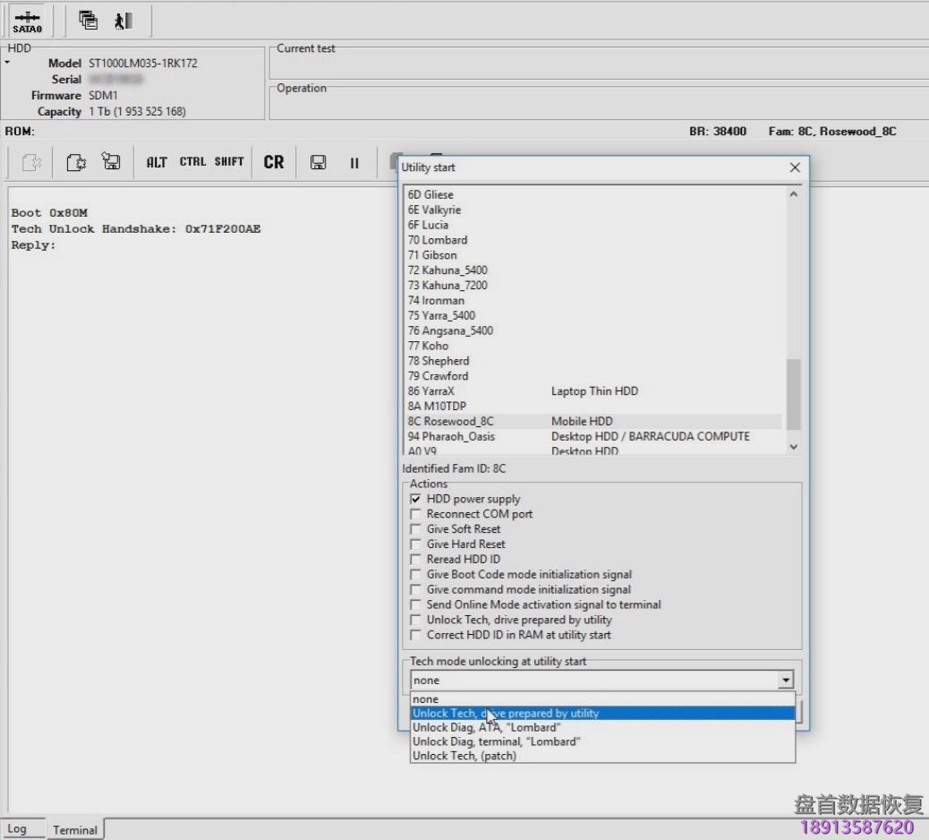Tick the Give Hard Reset checkbox
Viewport: 929px width, 840px height.
(415, 544)
